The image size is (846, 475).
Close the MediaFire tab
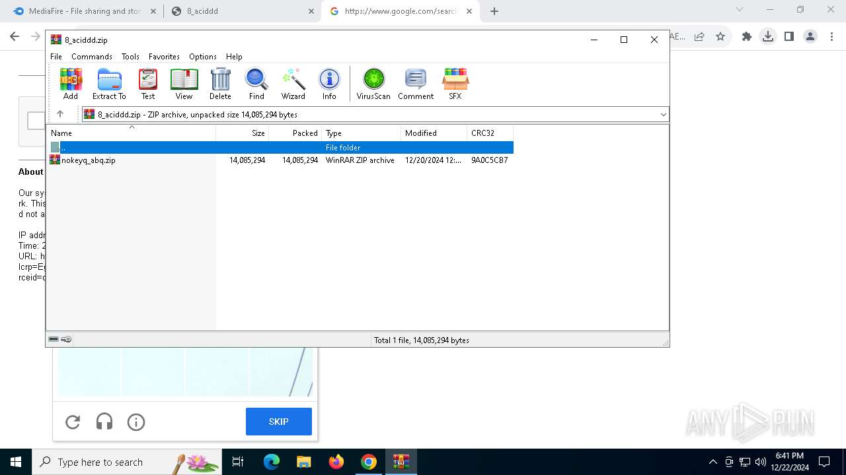[153, 11]
